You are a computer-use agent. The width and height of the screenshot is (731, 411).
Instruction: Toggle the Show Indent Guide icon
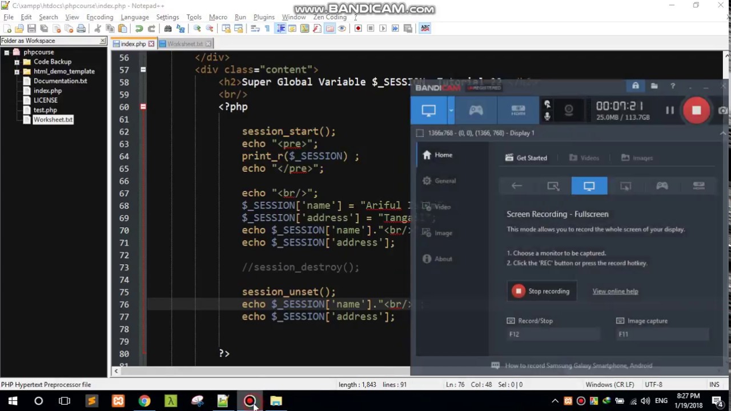(x=280, y=29)
